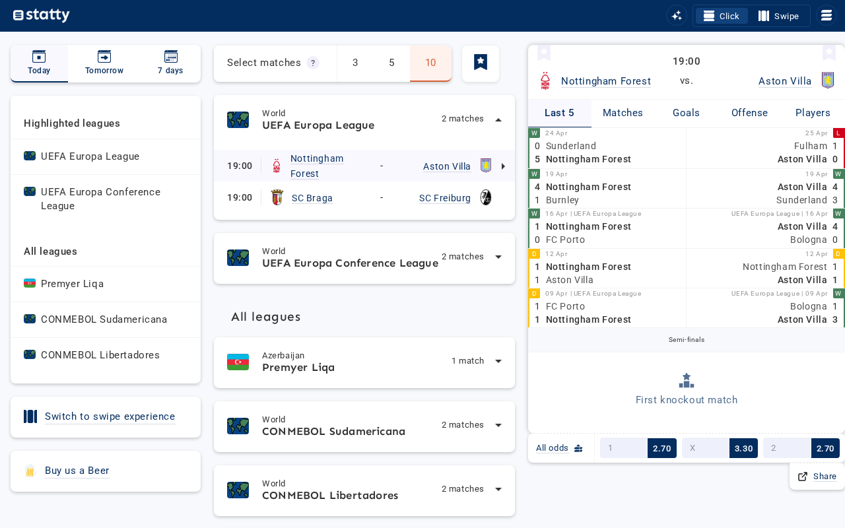Image resolution: width=845 pixels, height=528 pixels.
Task: Select 5 matches option
Action: point(391,63)
